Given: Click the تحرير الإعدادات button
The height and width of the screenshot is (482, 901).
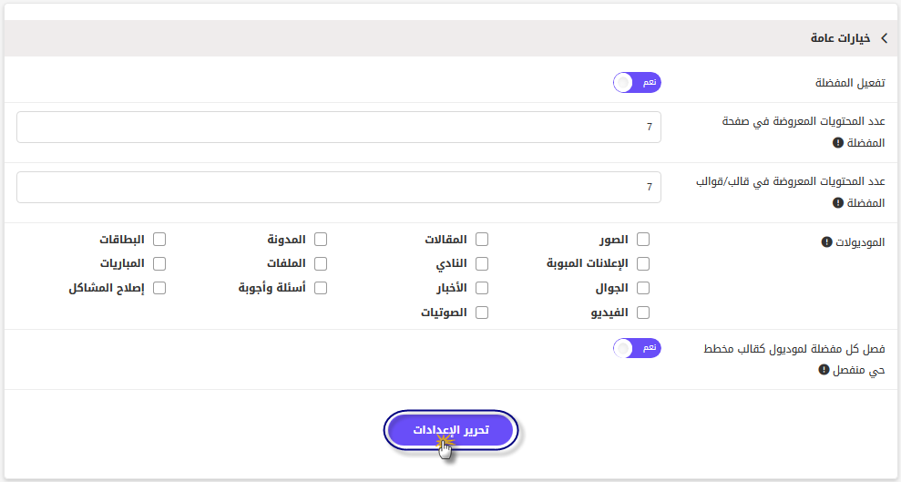Looking at the screenshot, I should 451,430.
